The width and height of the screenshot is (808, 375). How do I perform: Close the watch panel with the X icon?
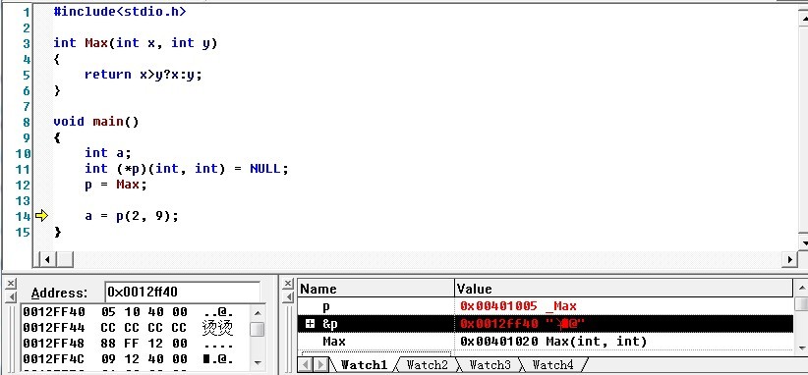coord(288,284)
